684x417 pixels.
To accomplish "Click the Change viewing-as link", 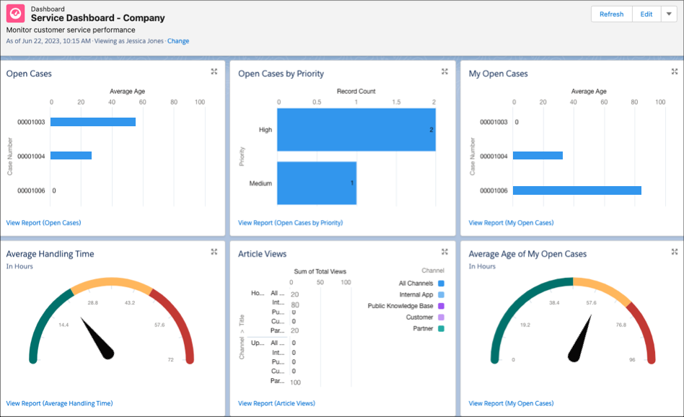I will click(178, 40).
